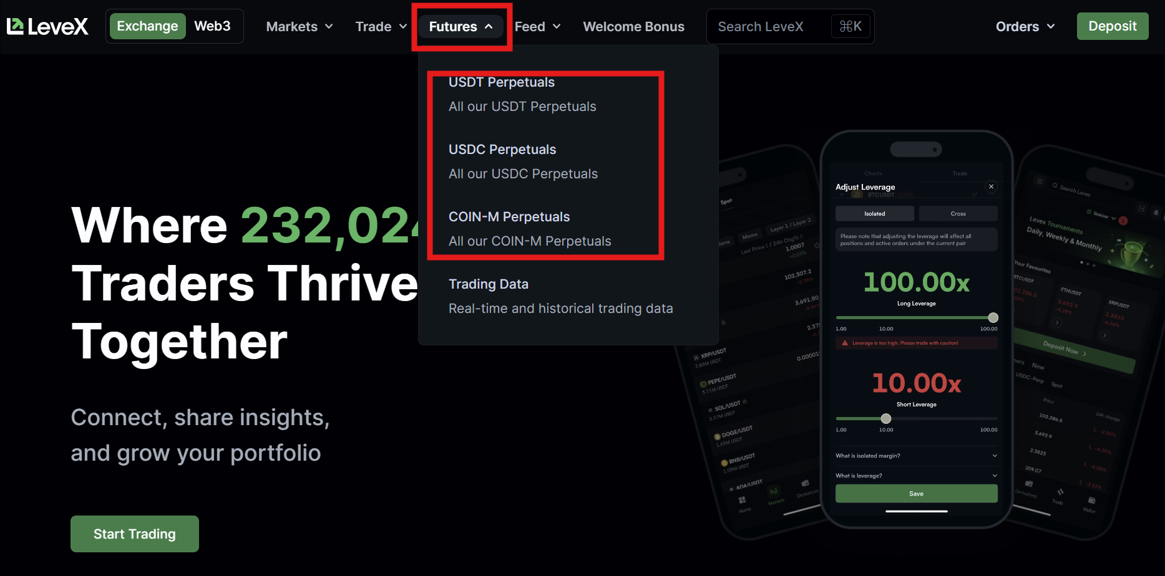Click 'Real-time and historical trading data' text

pyautogui.click(x=560, y=309)
